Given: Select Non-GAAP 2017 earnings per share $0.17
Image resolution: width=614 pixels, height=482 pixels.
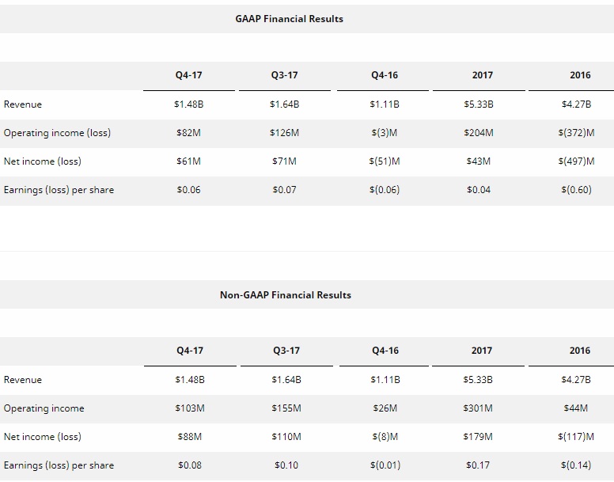Looking at the screenshot, I should point(478,465).
